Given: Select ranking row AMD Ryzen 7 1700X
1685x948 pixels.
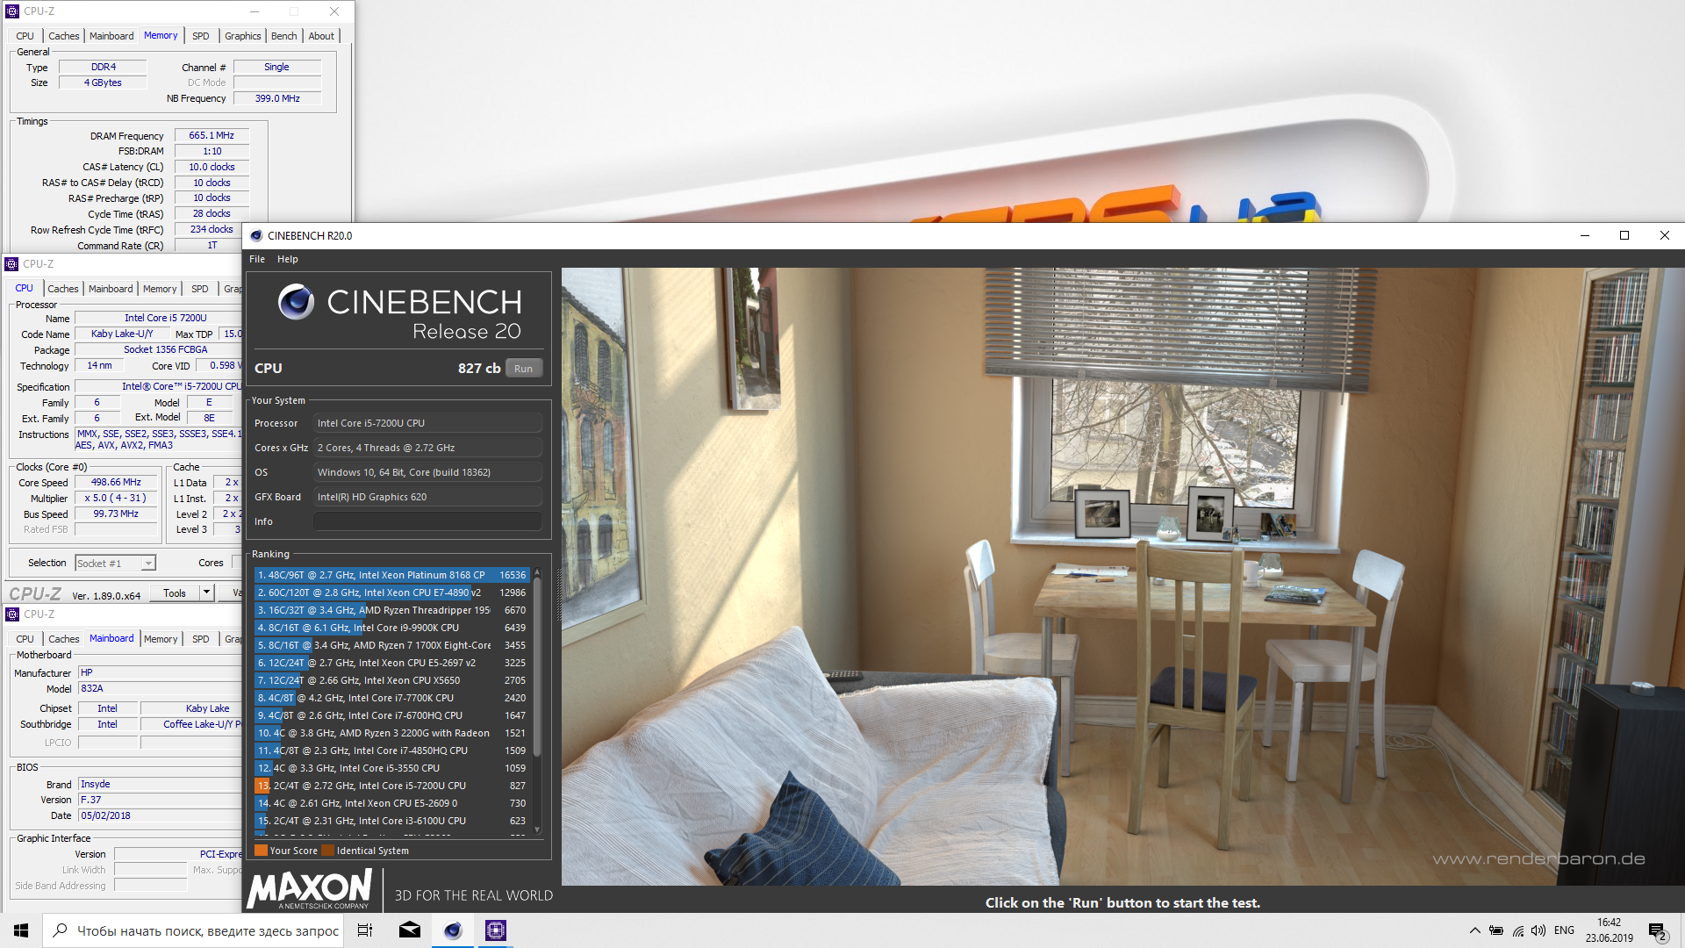Looking at the screenshot, I should (391, 645).
